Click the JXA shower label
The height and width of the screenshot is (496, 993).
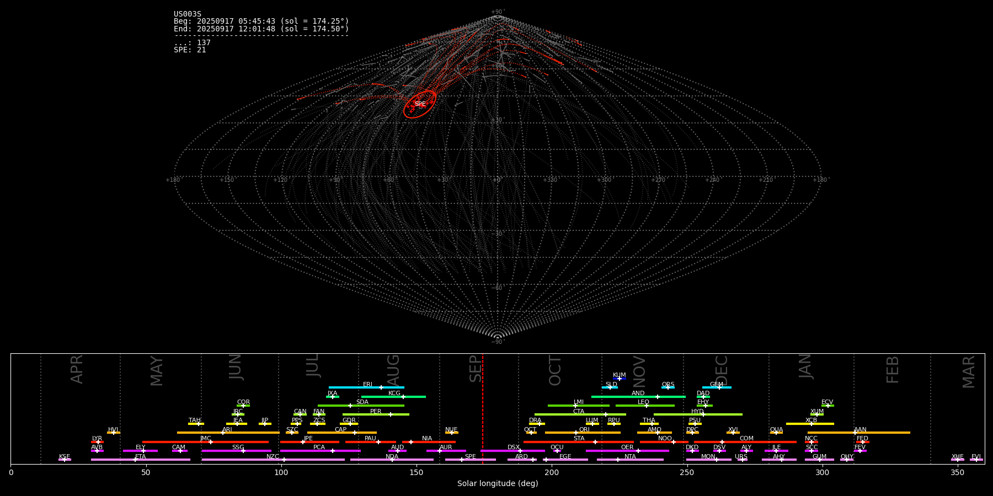(x=332, y=393)
